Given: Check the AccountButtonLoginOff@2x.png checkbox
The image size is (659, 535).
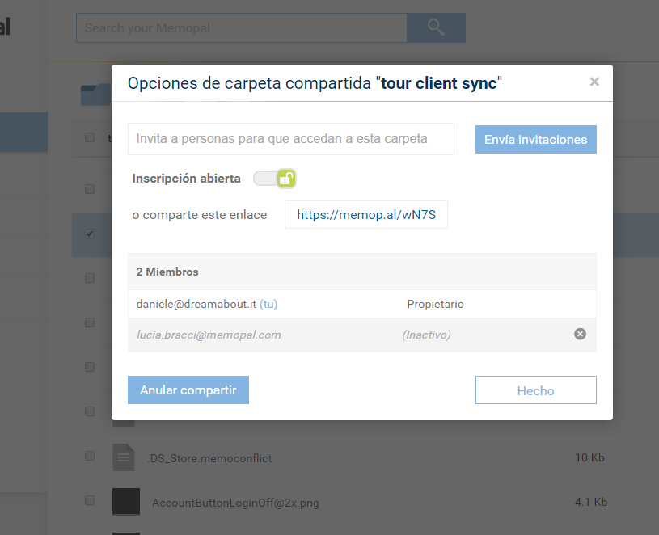Looking at the screenshot, I should 90,500.
